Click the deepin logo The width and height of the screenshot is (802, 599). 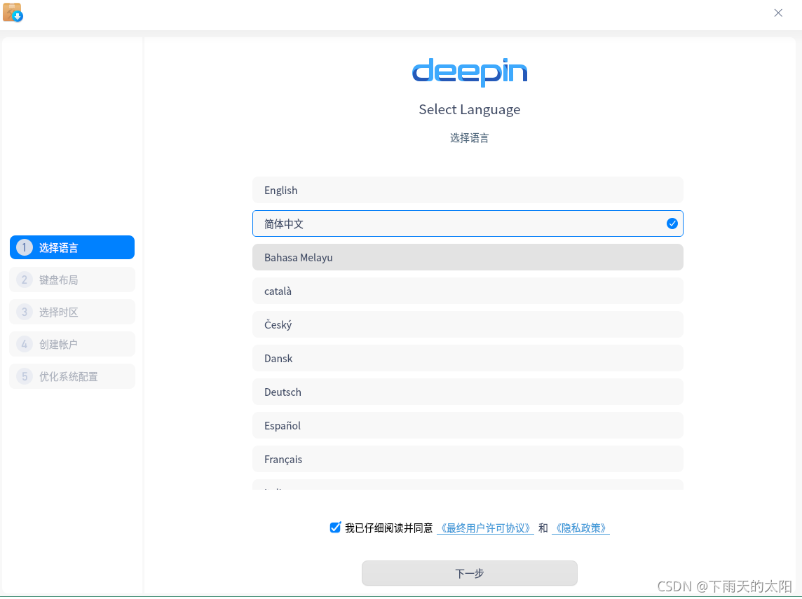tap(470, 72)
